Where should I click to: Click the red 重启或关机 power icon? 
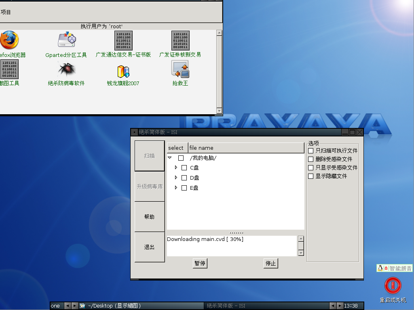coord(393,285)
